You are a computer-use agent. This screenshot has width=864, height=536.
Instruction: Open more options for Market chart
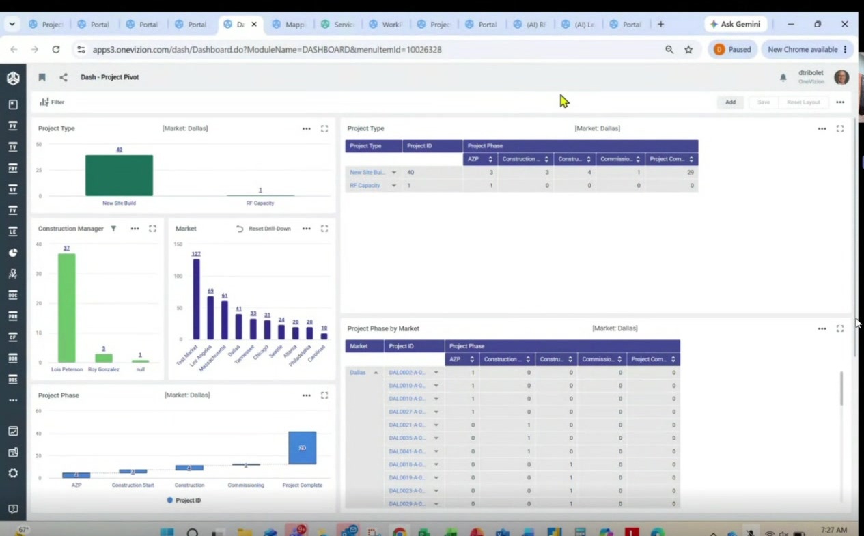[x=307, y=229]
